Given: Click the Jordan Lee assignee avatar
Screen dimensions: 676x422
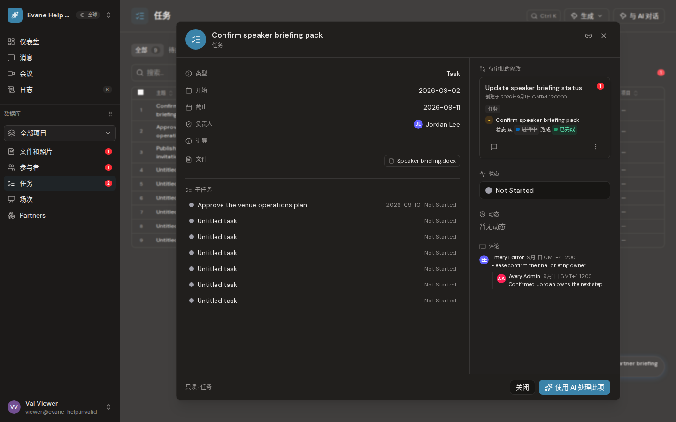Looking at the screenshot, I should [418, 124].
